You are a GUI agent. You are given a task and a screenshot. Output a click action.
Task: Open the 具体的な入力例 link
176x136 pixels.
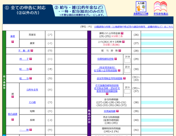141,14
